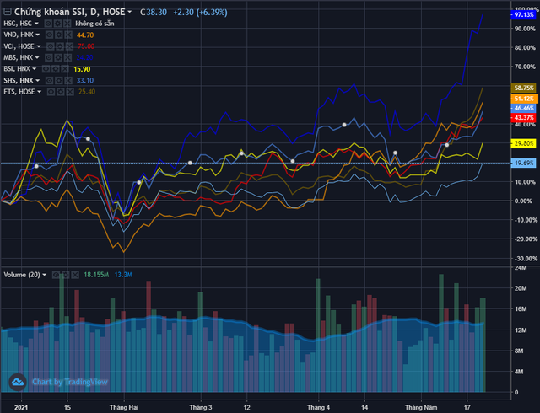
Task: Open settings gear for Volume (20) indicator
Action: point(66,275)
